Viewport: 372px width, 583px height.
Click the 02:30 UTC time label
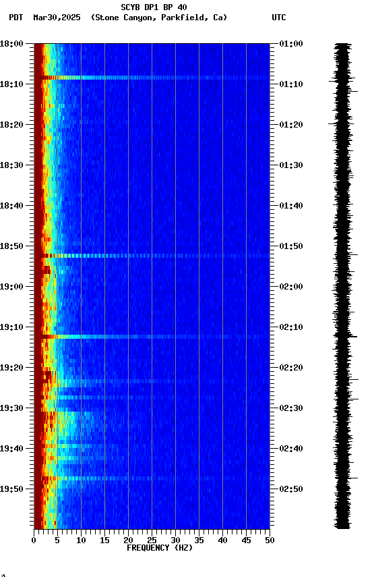point(291,408)
